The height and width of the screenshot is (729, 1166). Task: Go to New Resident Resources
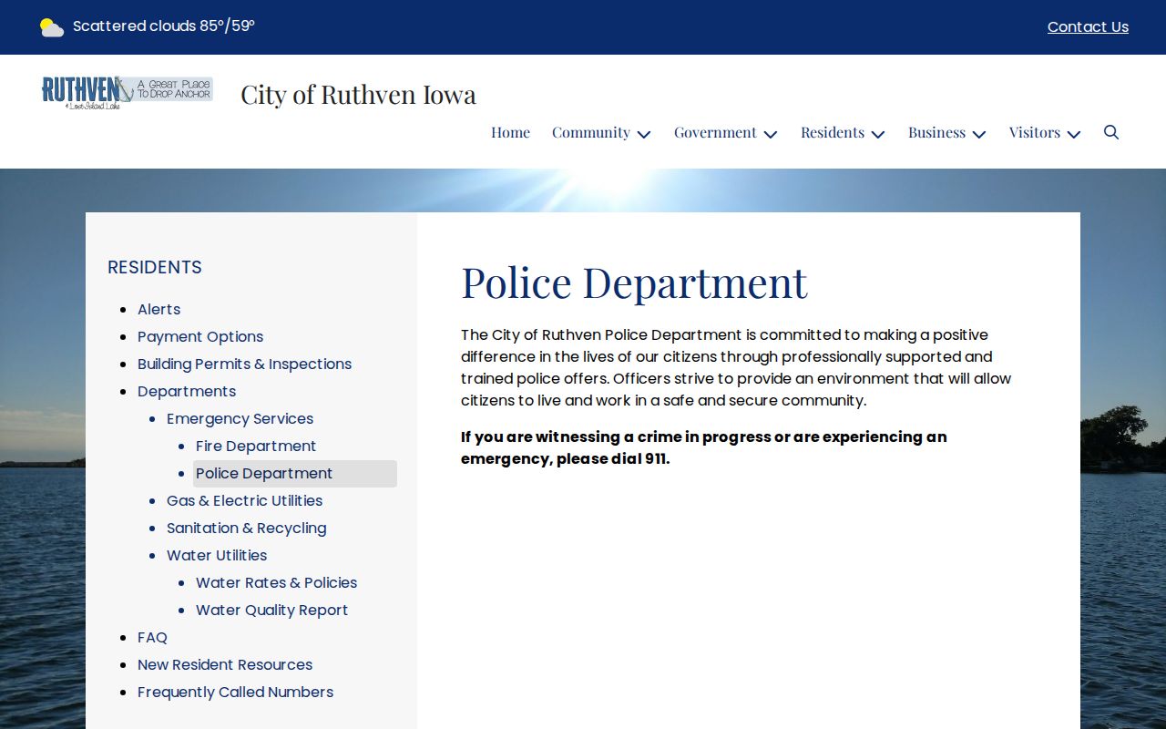[225, 664]
